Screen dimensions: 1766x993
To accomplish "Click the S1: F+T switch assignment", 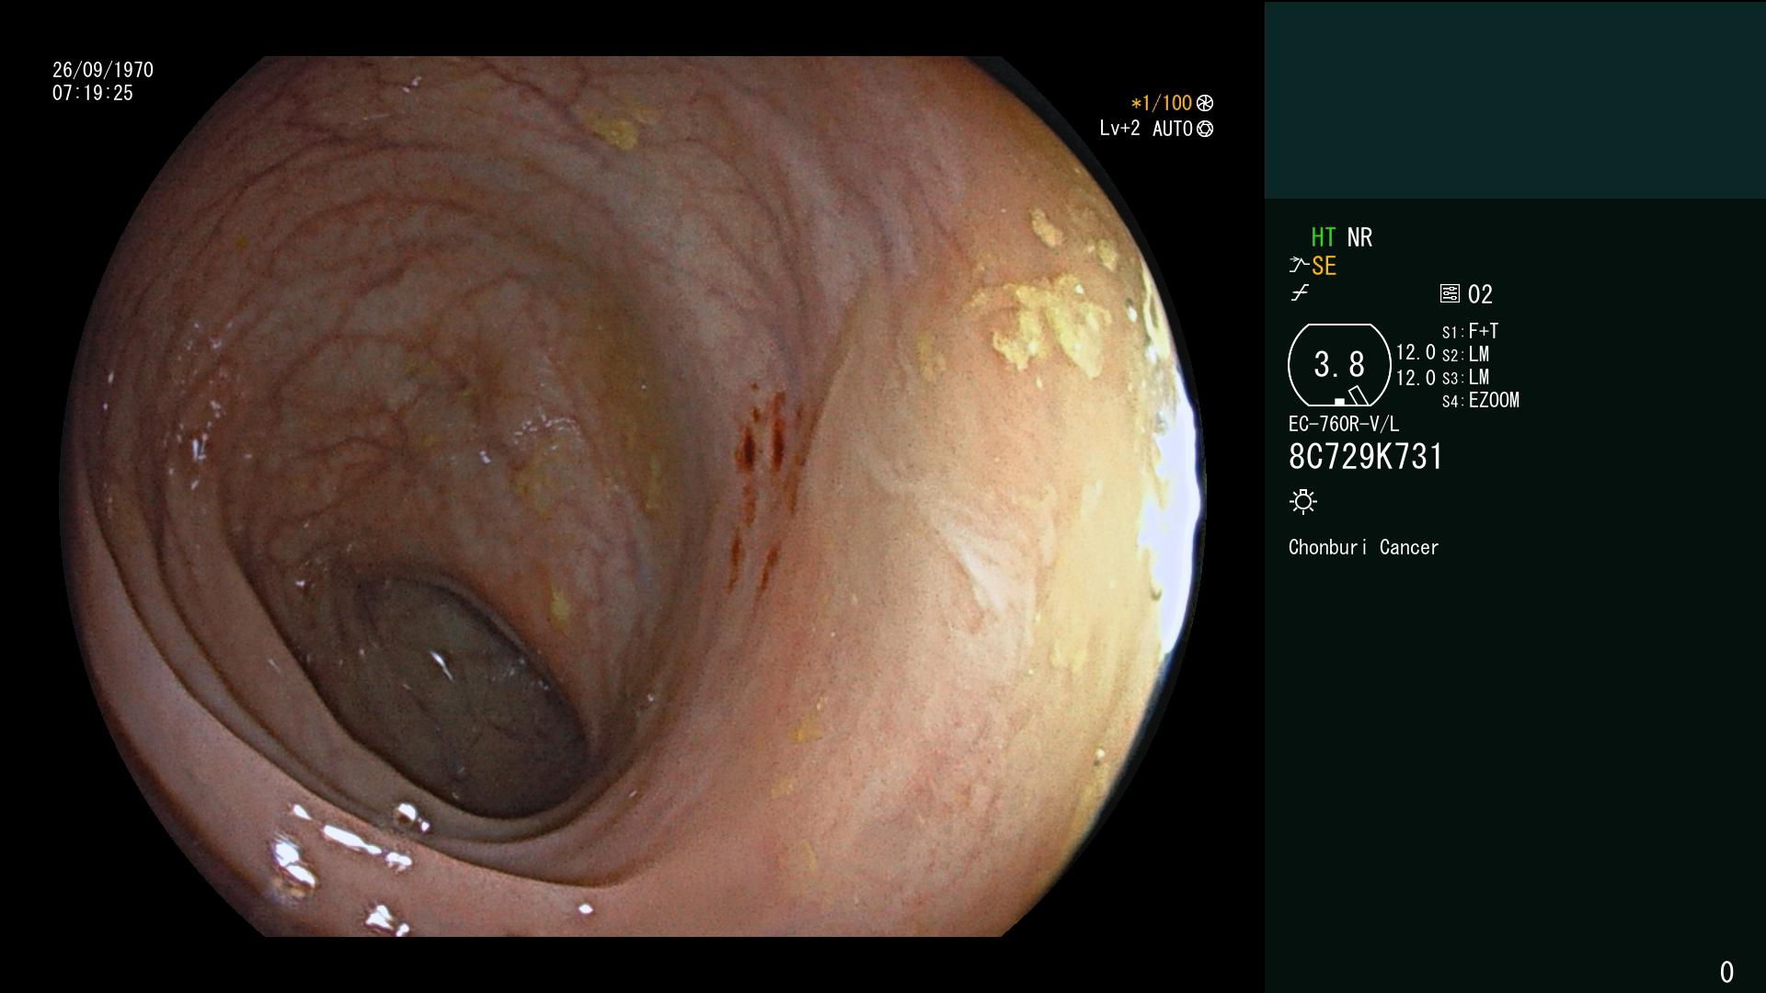I will 1471,331.
